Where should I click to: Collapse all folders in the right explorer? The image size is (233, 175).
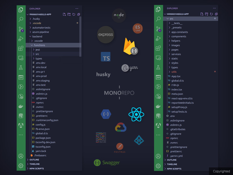pos(216,14)
